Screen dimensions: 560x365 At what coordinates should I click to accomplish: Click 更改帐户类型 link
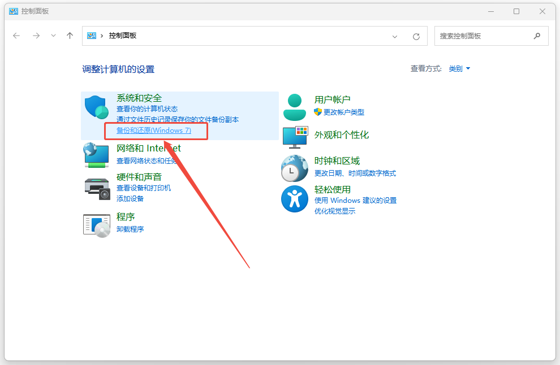(344, 112)
